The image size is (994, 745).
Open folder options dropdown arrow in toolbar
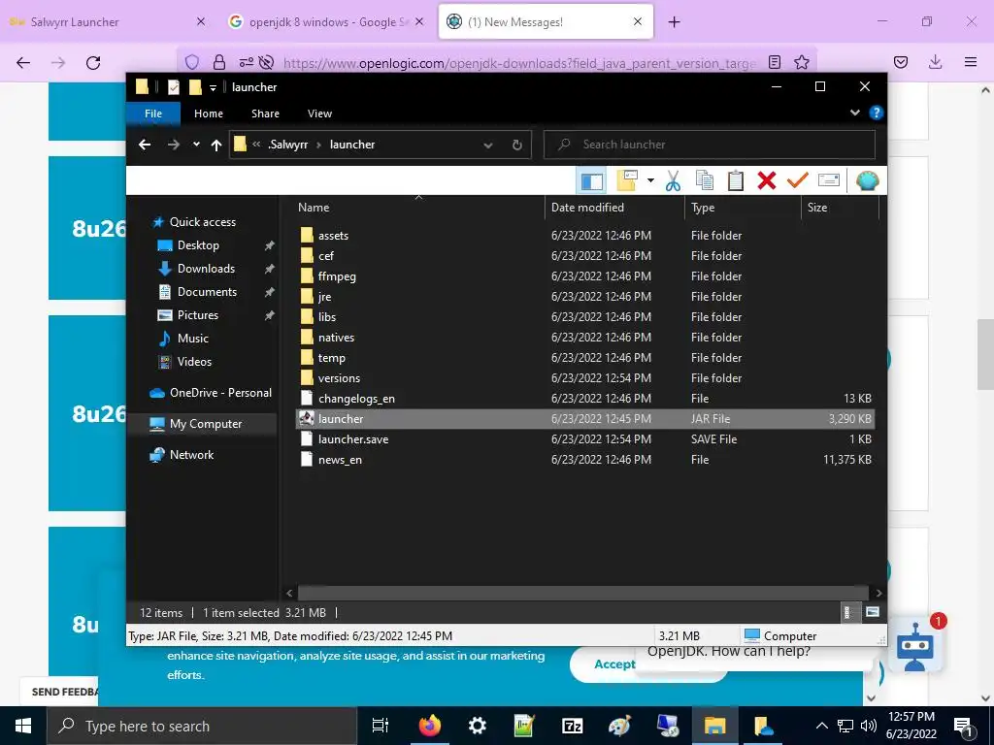650,180
